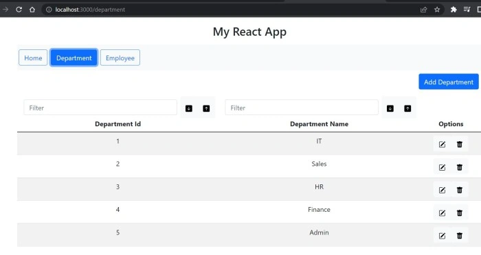Select the IT department name cell

319,141
